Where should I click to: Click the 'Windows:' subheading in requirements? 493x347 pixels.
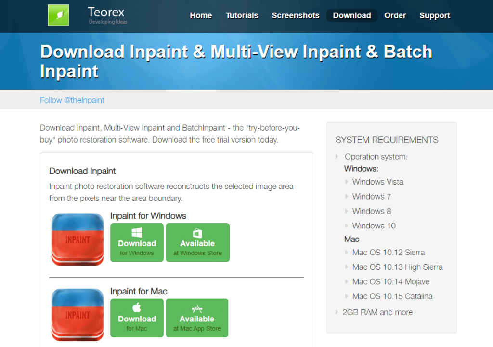tap(361, 169)
